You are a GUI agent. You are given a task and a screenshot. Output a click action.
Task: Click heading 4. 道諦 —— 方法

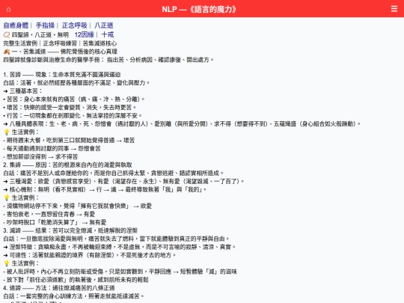tap(59, 288)
